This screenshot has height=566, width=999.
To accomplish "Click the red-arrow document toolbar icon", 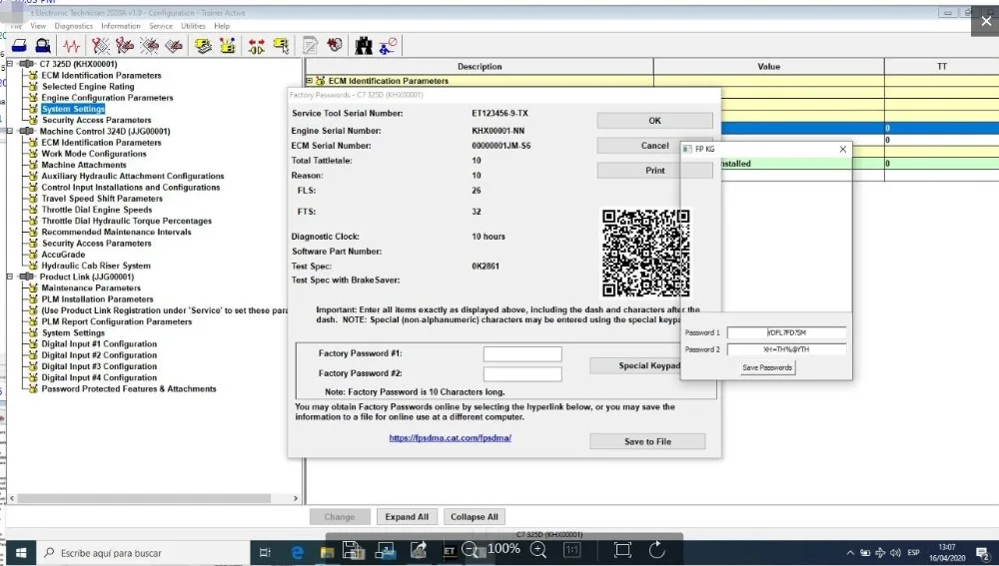I will point(335,46).
